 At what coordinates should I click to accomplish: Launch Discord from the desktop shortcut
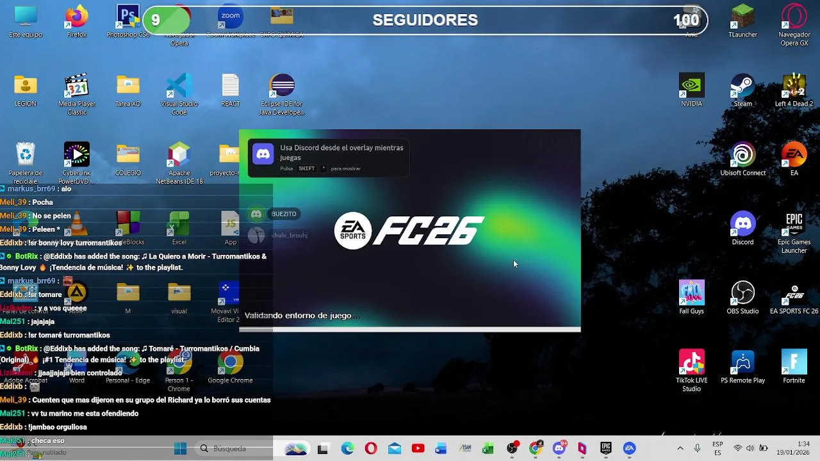[x=743, y=229]
